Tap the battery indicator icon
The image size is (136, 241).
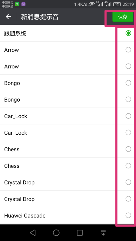point(117,4)
